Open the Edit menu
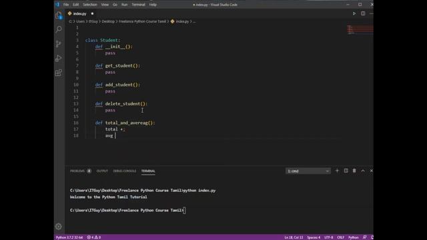 (x=75, y=5)
